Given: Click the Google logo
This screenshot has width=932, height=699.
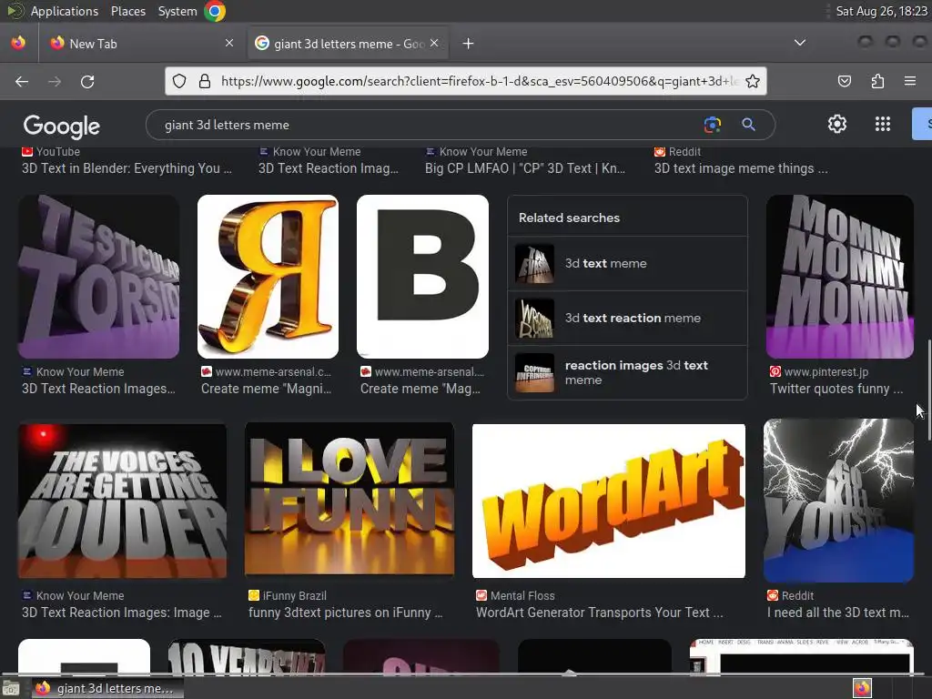Looking at the screenshot, I should 62,126.
